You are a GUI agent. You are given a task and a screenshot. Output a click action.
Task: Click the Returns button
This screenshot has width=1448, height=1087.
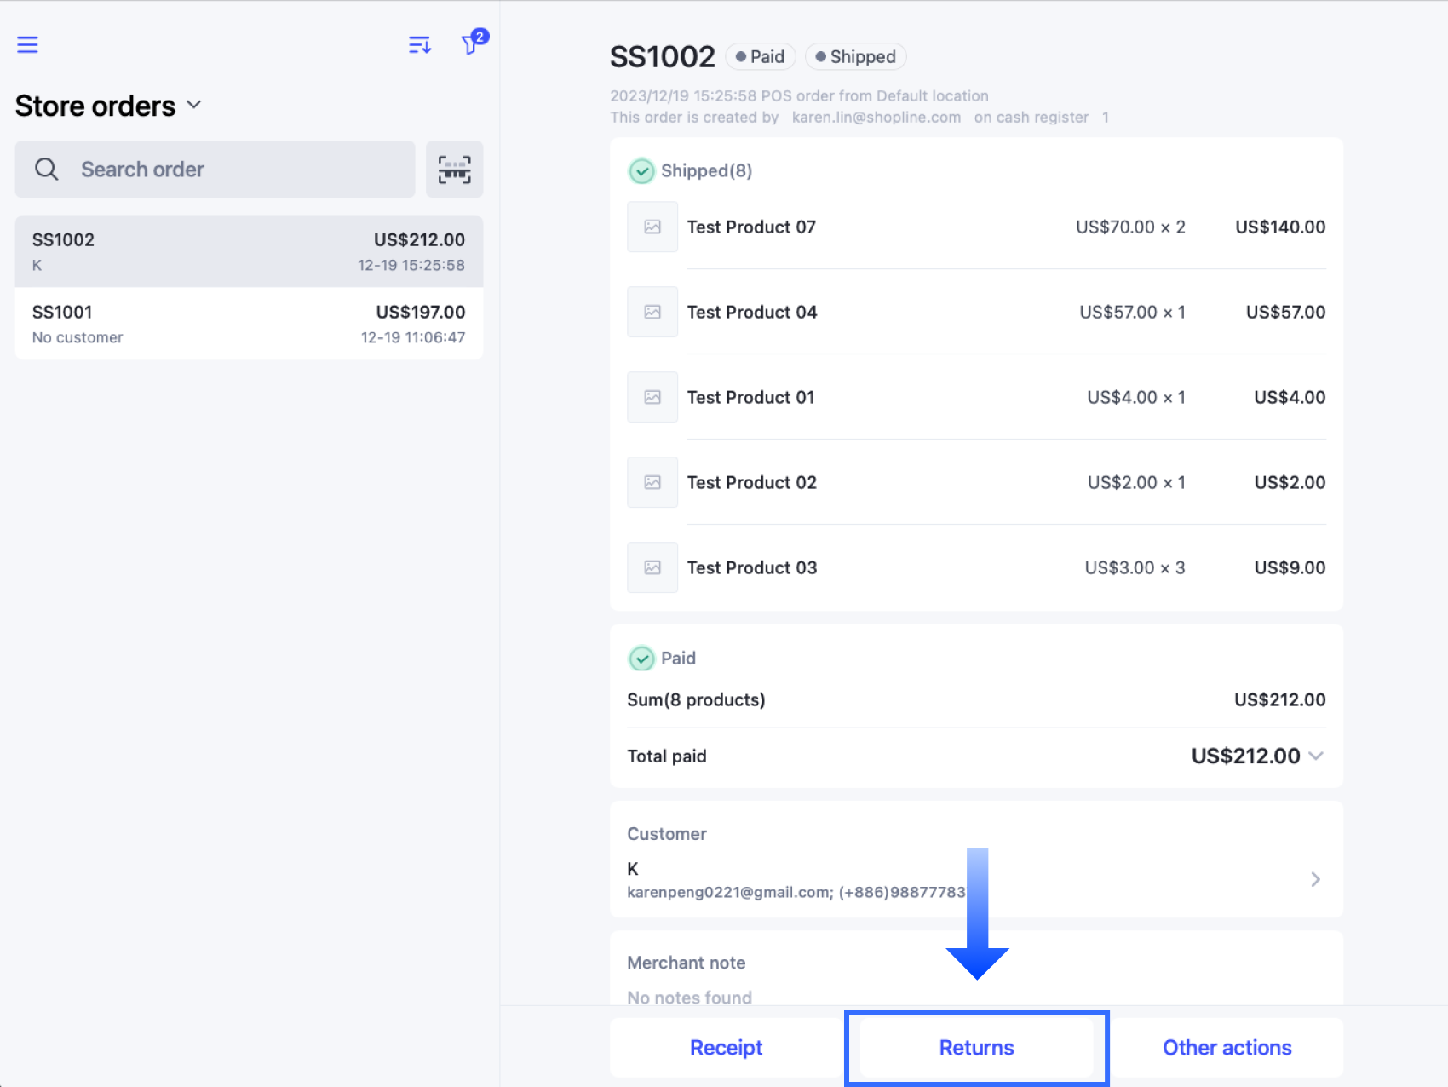[x=976, y=1048]
